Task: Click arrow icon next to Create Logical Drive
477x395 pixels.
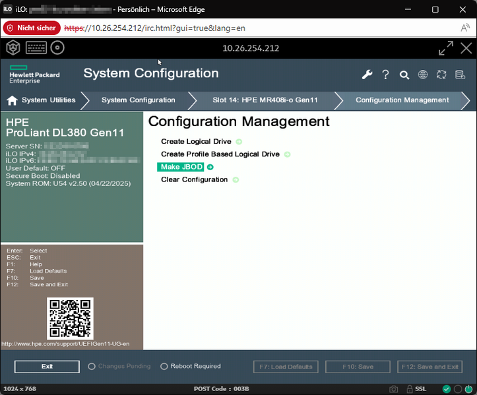Action: [x=239, y=142]
